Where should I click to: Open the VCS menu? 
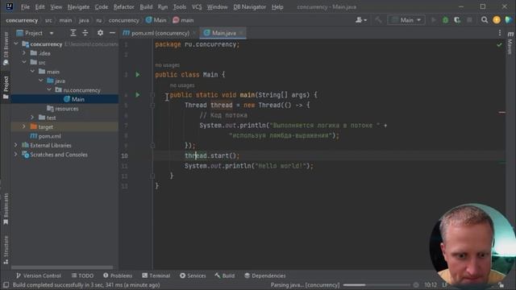pyautogui.click(x=197, y=7)
